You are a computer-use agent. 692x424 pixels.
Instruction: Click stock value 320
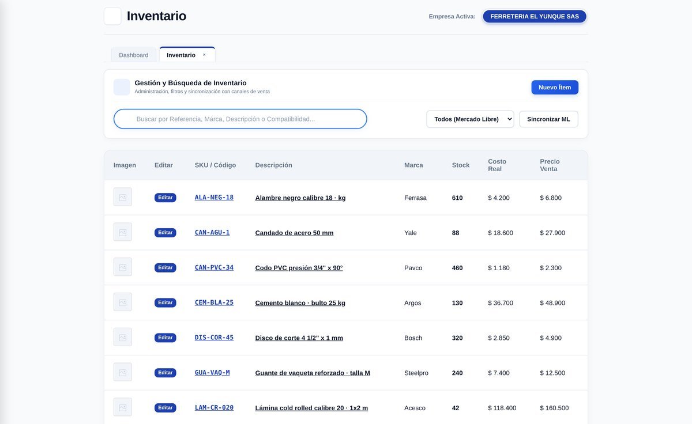click(457, 338)
